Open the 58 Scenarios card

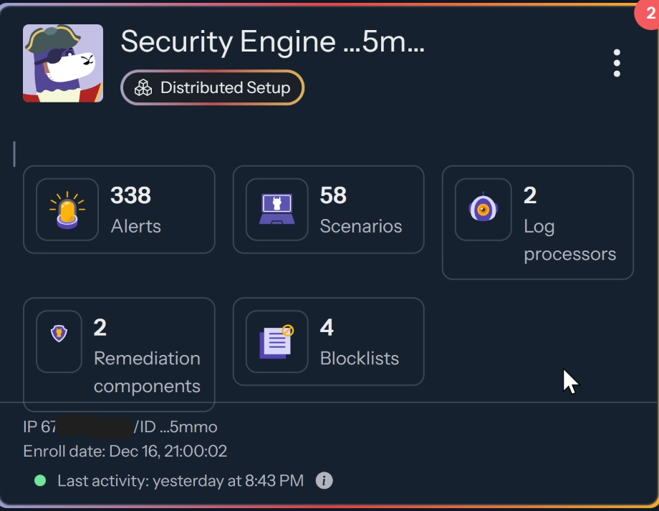(x=328, y=209)
